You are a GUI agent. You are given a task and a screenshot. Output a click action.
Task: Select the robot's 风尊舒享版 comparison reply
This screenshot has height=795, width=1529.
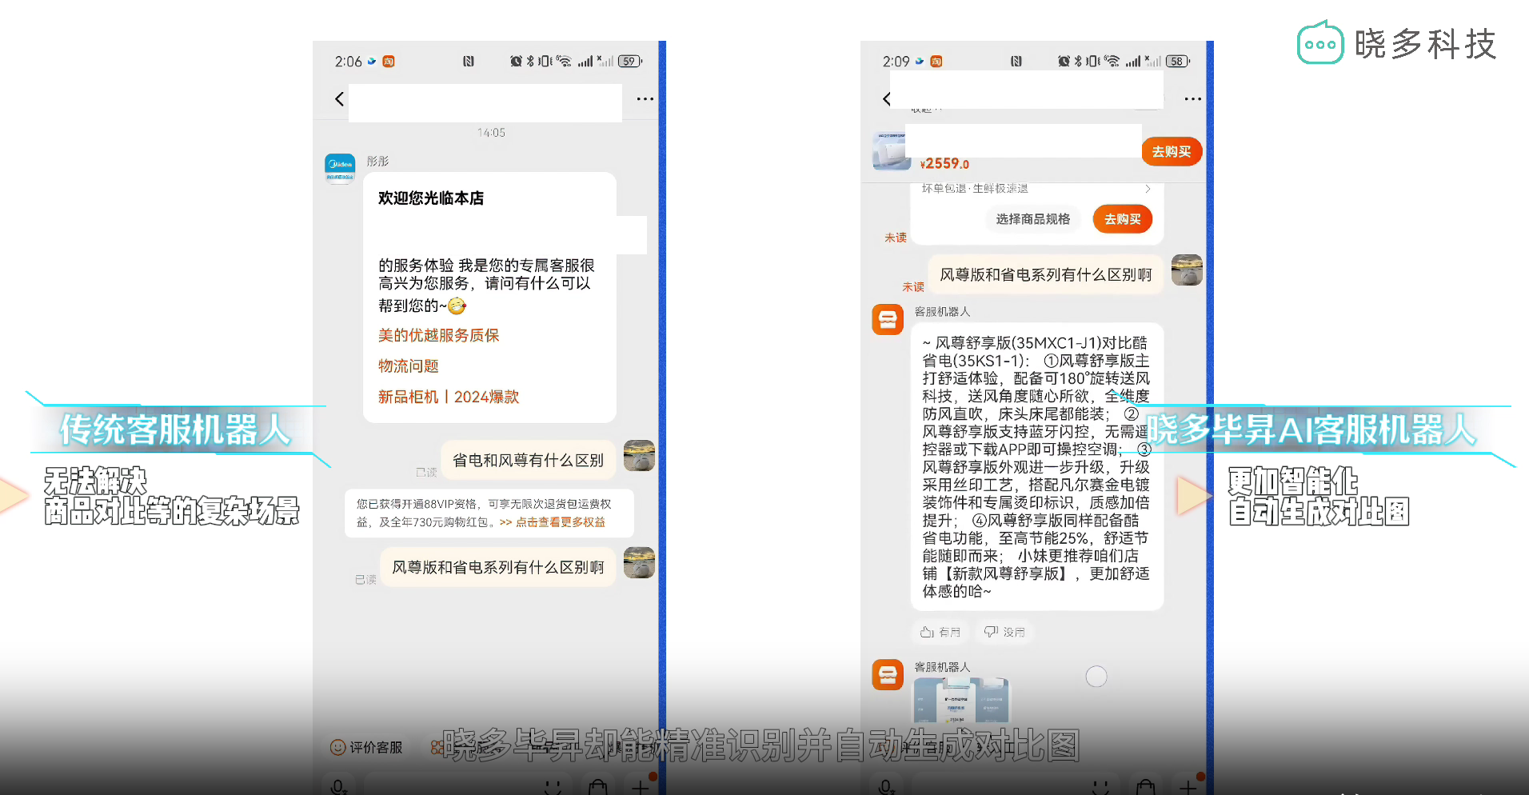[1036, 467]
